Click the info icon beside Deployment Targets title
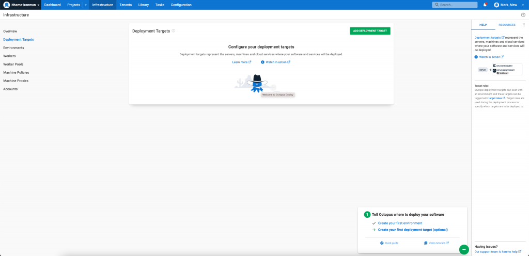 pos(174,30)
